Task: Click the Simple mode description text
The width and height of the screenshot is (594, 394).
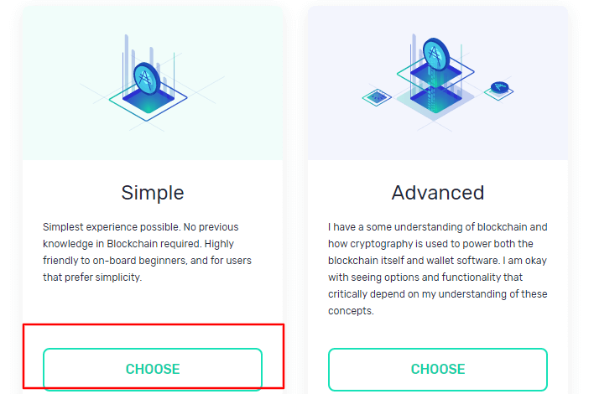Action: click(x=148, y=252)
